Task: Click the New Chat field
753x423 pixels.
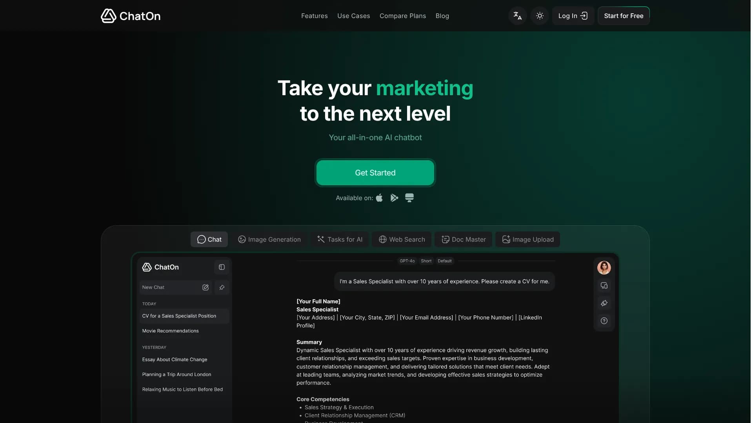Action: click(175, 287)
